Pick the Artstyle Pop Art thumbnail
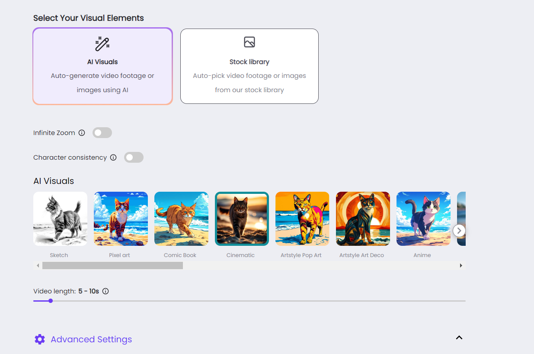 302,219
